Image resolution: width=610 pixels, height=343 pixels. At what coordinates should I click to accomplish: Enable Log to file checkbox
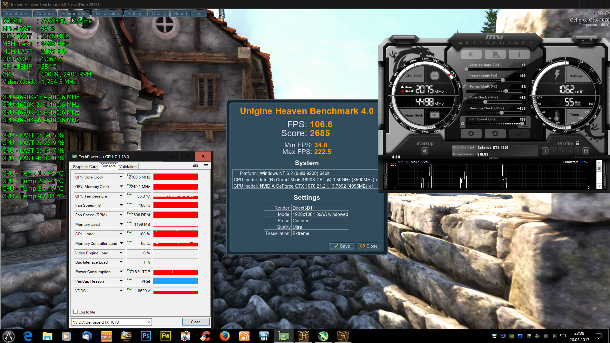coord(76,312)
